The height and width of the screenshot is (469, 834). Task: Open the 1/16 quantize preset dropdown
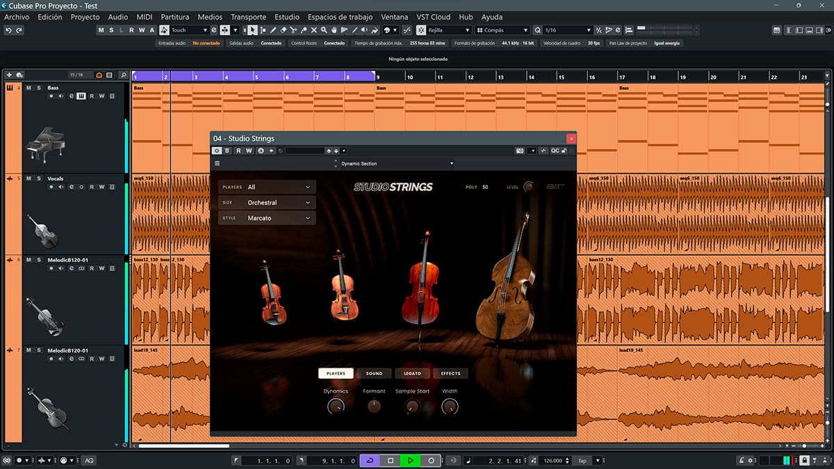click(x=568, y=30)
